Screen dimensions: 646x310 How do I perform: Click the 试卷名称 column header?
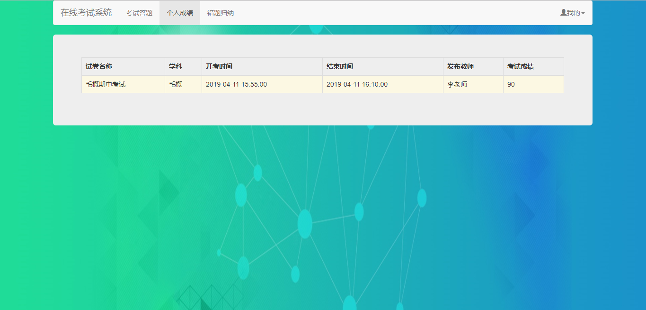123,66
